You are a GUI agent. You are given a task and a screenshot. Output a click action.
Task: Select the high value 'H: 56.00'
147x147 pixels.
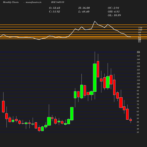click(84, 8)
